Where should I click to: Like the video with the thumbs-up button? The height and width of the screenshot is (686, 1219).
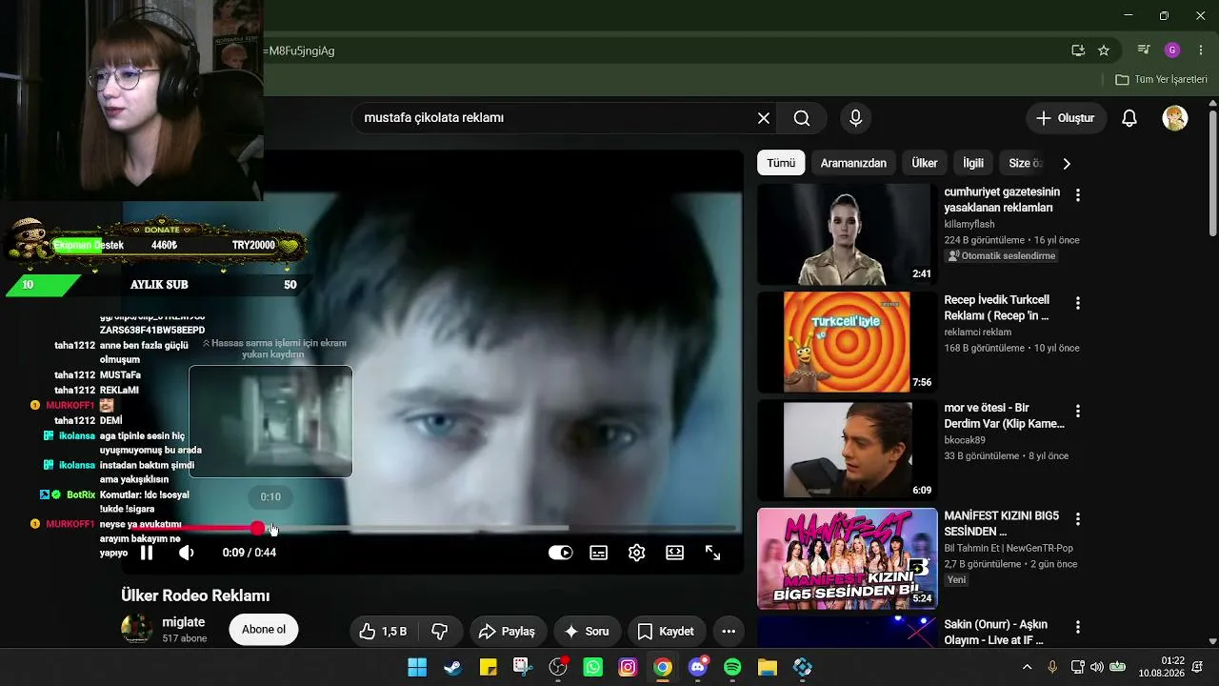pos(383,631)
